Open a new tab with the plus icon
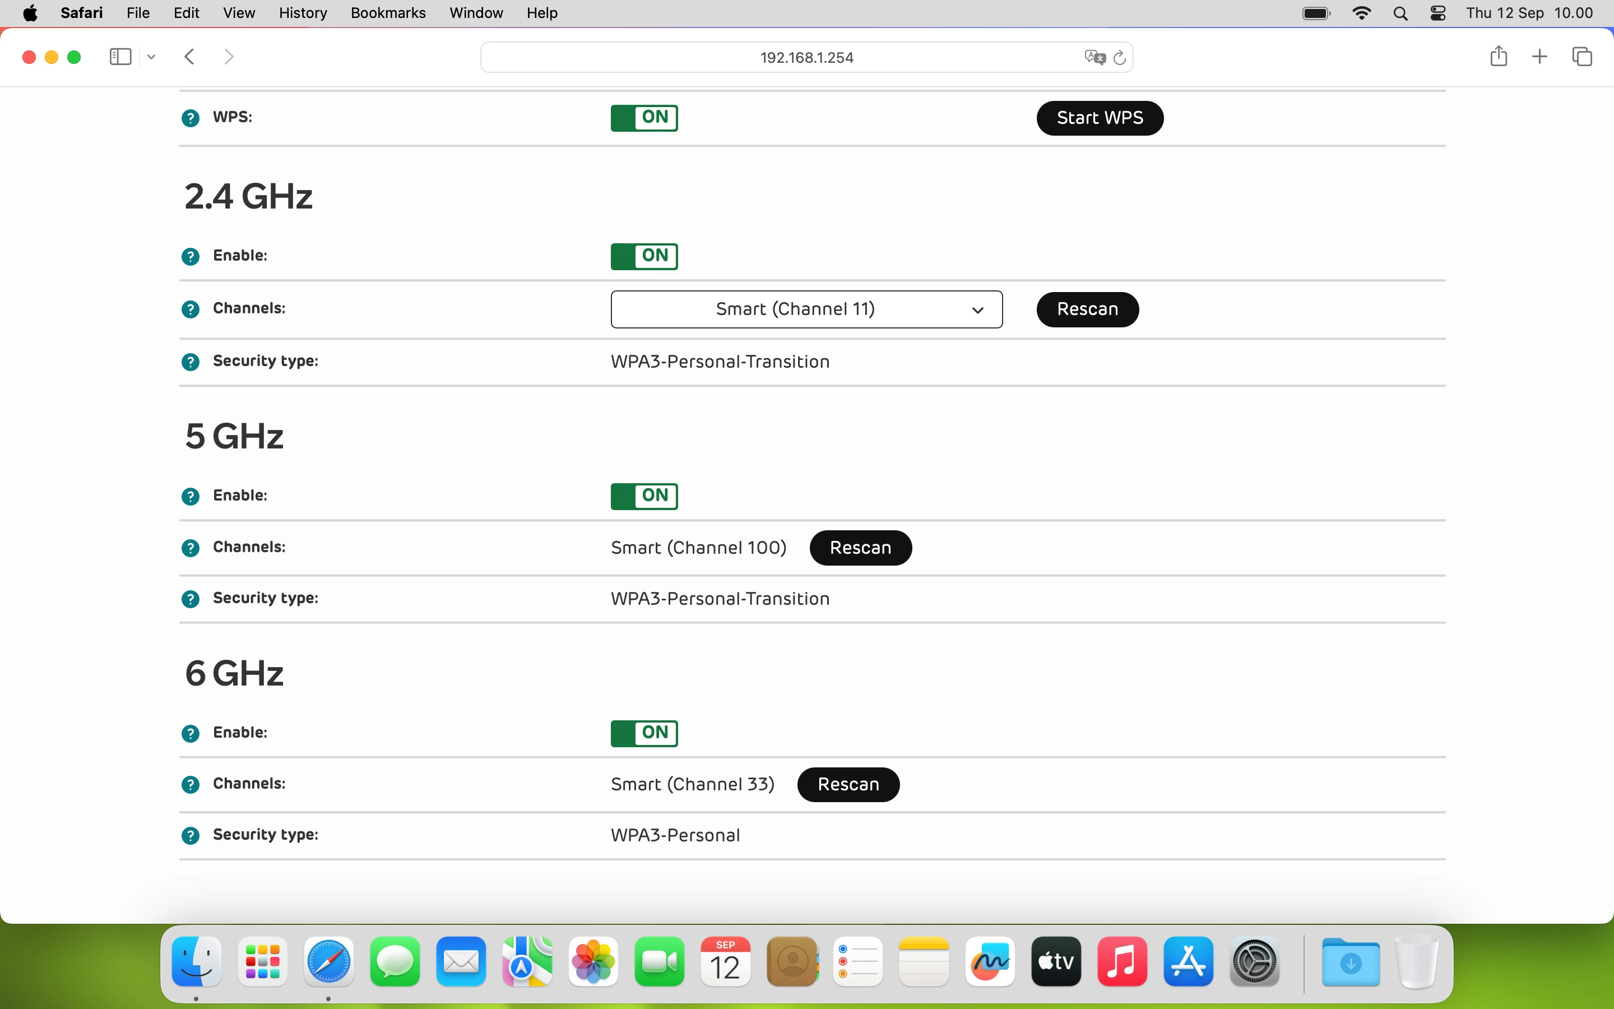The height and width of the screenshot is (1009, 1614). click(1539, 57)
